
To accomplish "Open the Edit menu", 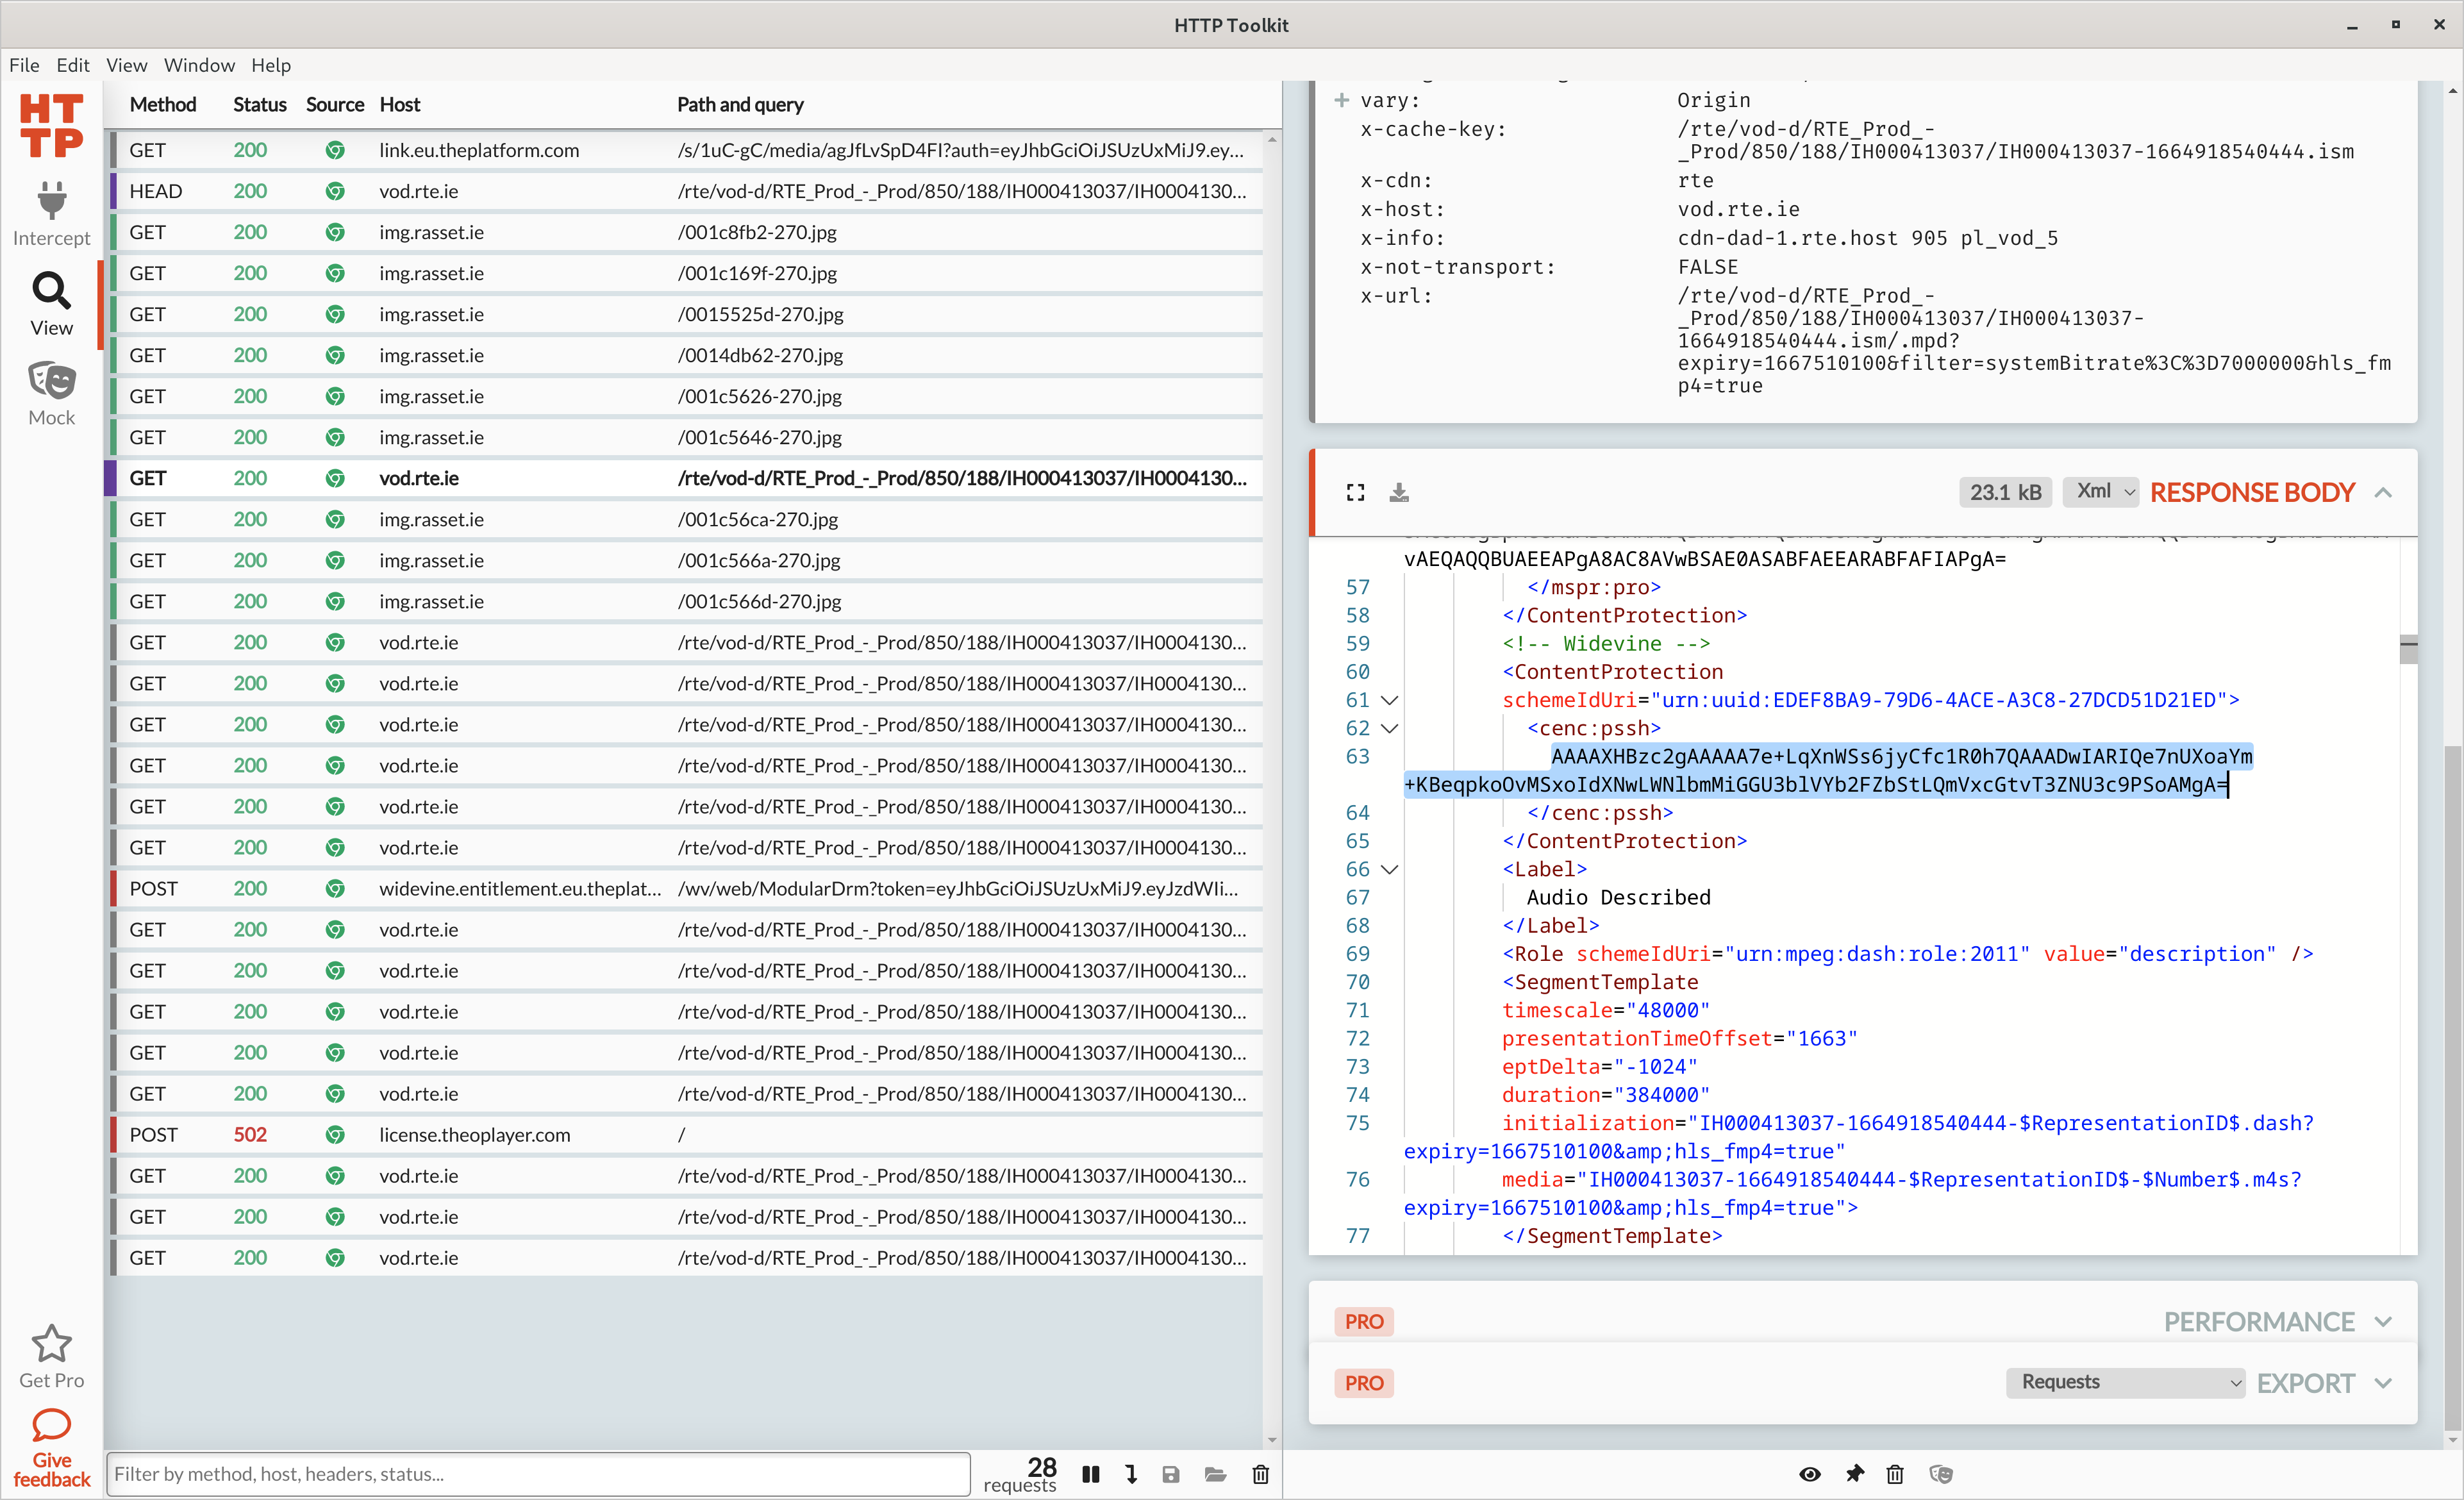I will (x=72, y=65).
